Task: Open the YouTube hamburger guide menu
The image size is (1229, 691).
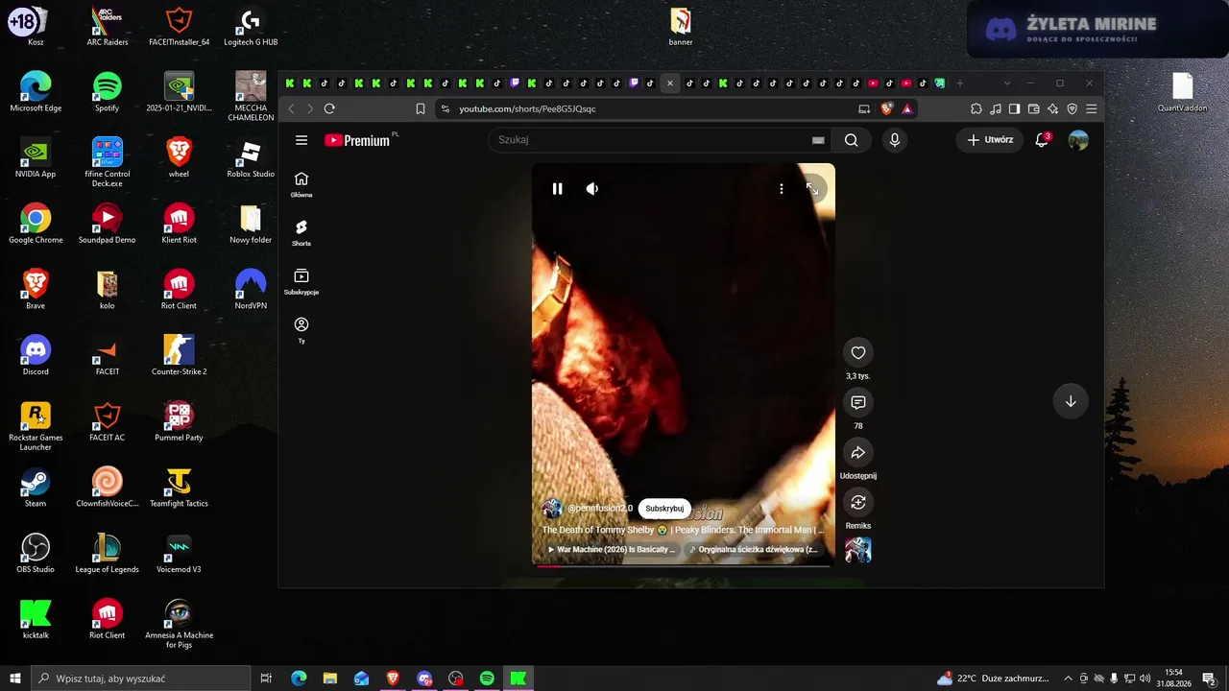Action: (x=301, y=140)
